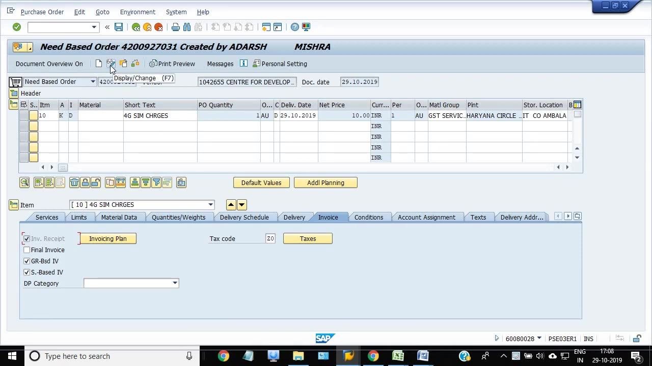Delete the item with the trash can icon
The image size is (652, 366).
click(74, 182)
